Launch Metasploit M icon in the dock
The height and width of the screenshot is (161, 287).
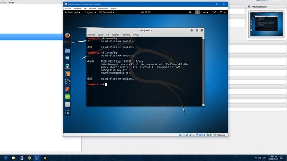(67, 58)
